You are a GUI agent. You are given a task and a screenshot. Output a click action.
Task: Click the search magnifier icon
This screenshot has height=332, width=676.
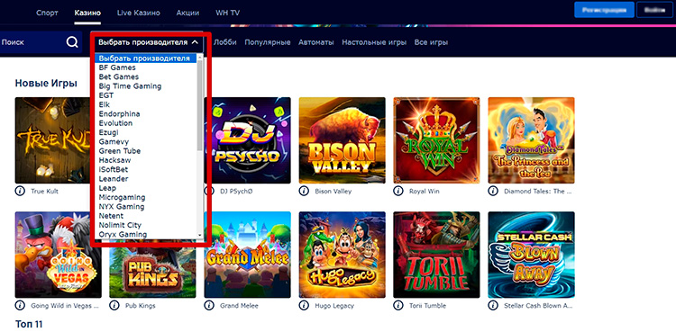(x=72, y=42)
